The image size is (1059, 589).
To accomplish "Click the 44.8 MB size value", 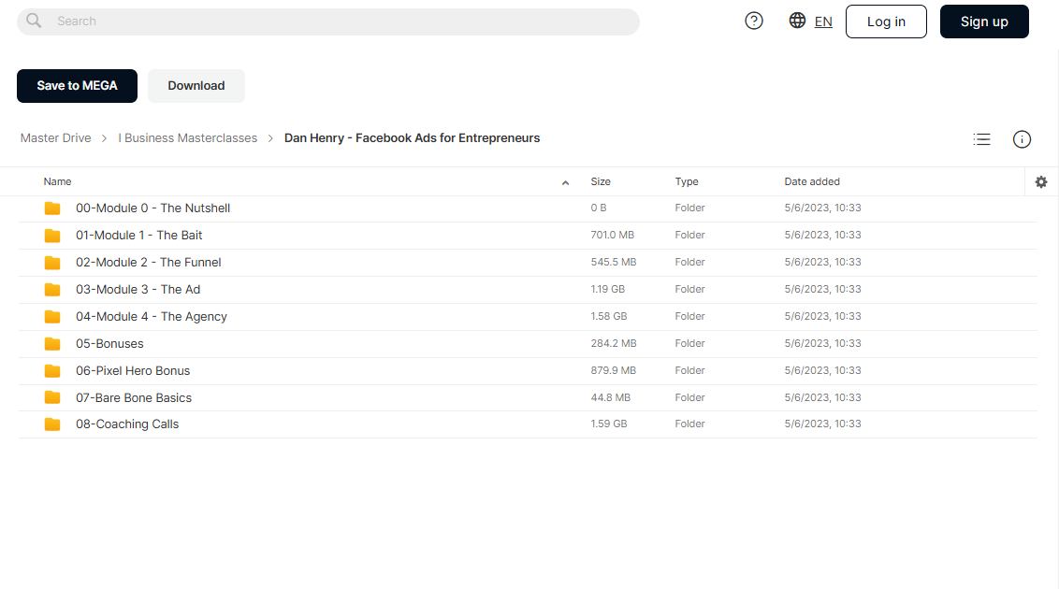I will coord(611,397).
